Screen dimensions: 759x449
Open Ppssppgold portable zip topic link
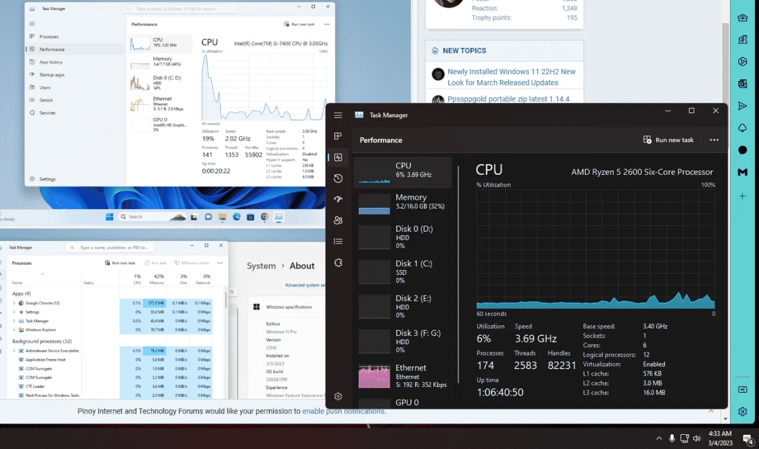(x=508, y=99)
